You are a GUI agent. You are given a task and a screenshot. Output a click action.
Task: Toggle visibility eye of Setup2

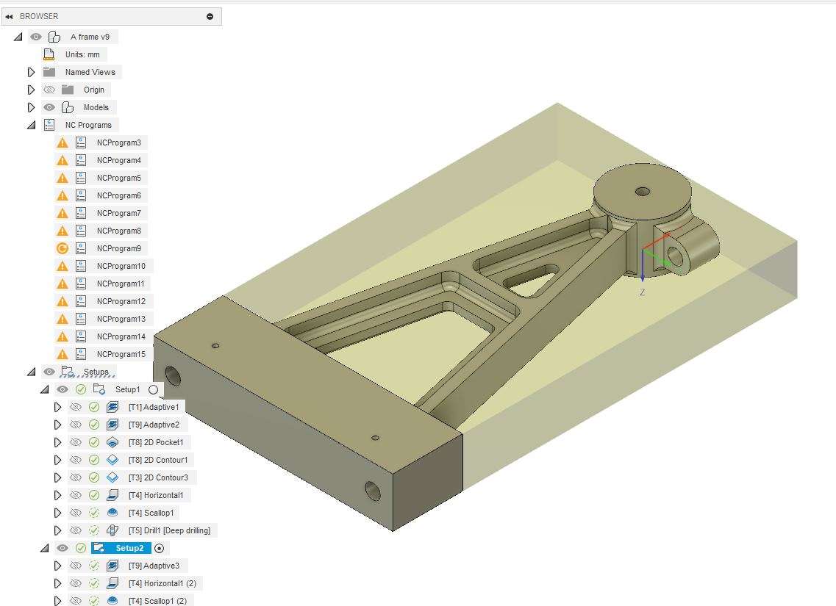62,548
